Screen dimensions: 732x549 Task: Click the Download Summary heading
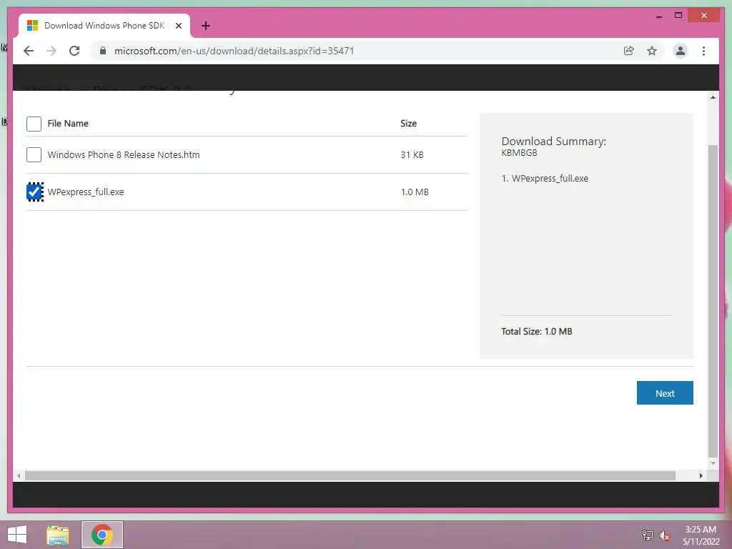tap(554, 142)
